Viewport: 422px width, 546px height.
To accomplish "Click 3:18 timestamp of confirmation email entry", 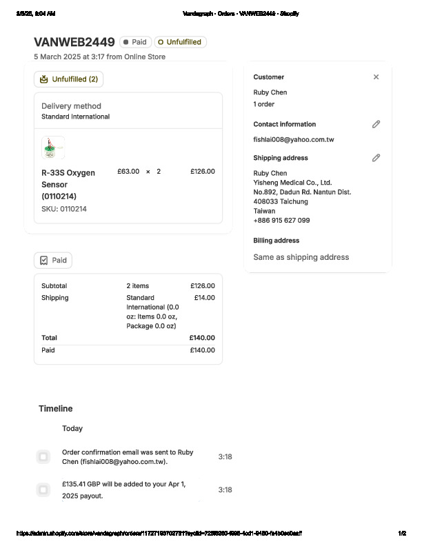I will [x=225, y=456].
